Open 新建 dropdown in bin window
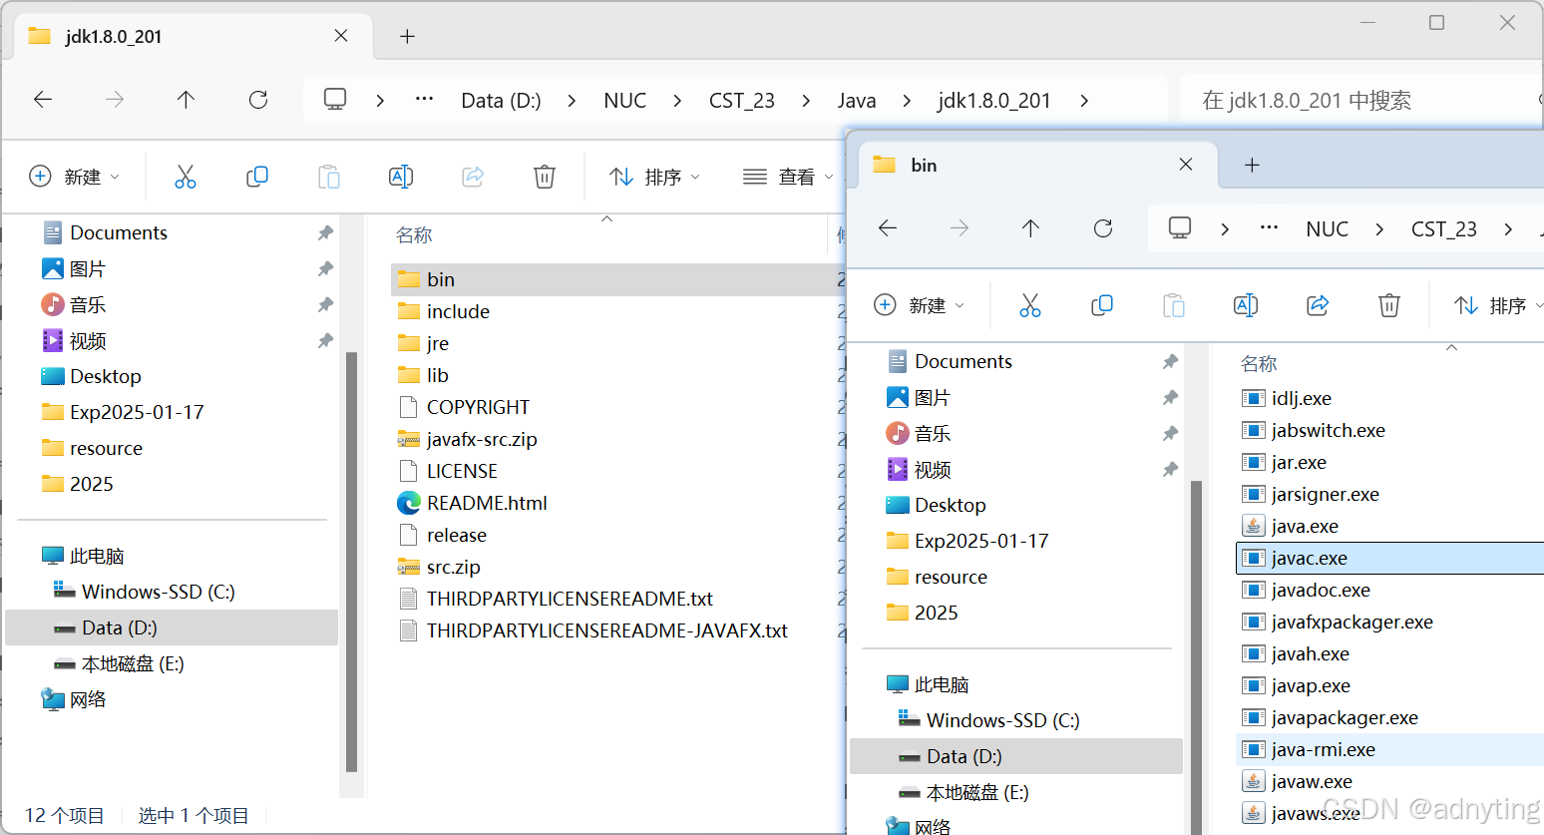The height and width of the screenshot is (835, 1544). (x=920, y=305)
